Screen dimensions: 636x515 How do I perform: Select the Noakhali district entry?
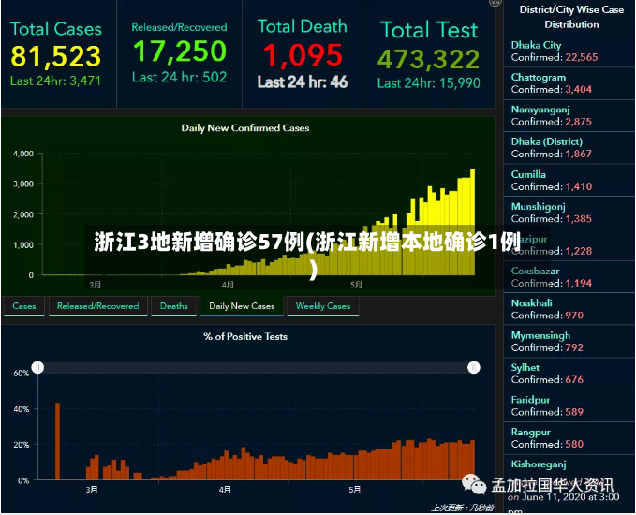(569, 309)
